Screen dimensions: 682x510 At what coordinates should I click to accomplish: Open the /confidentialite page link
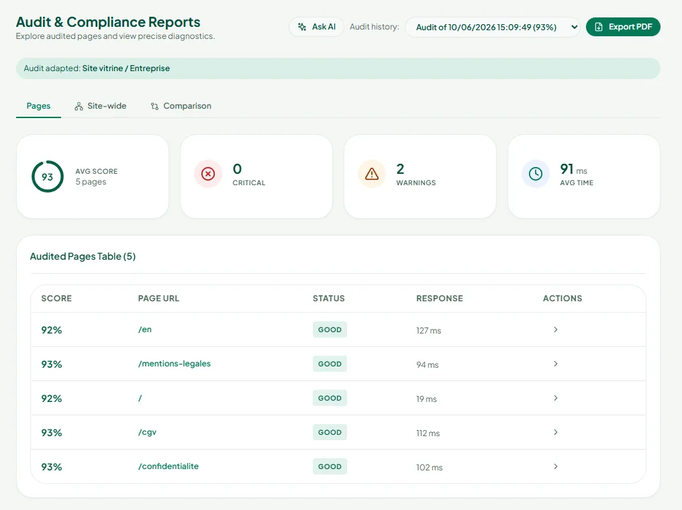(x=168, y=466)
